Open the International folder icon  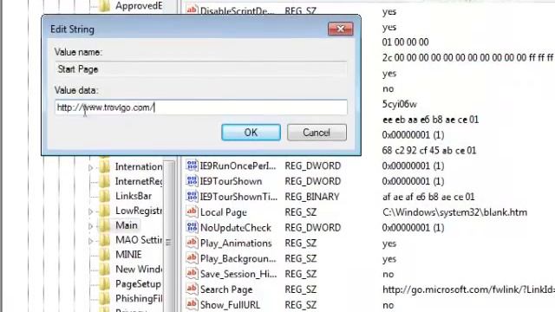[104, 166]
